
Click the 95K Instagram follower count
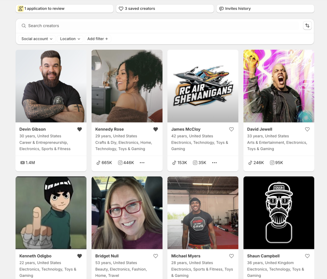pos(279,163)
